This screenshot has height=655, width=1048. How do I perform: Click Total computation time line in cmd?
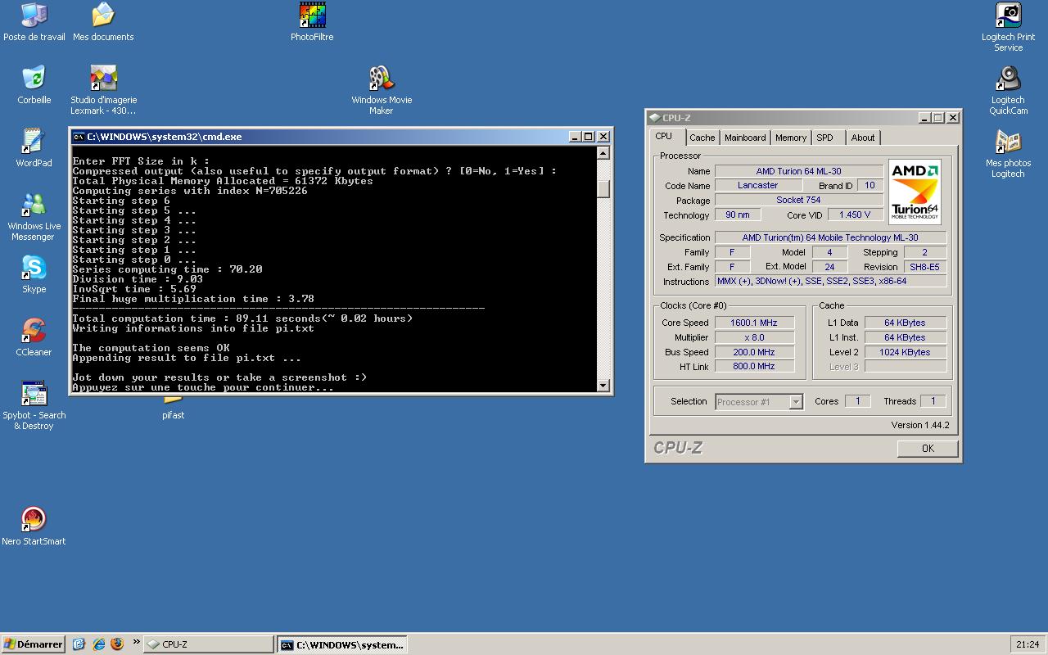[x=242, y=318]
